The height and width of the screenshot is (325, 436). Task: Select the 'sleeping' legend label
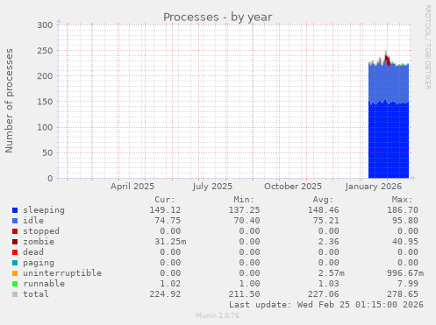pyautogui.click(x=44, y=210)
